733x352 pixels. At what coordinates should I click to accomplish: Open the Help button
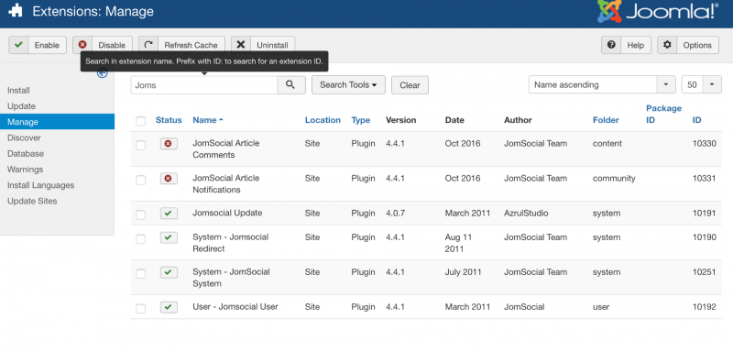pos(626,45)
